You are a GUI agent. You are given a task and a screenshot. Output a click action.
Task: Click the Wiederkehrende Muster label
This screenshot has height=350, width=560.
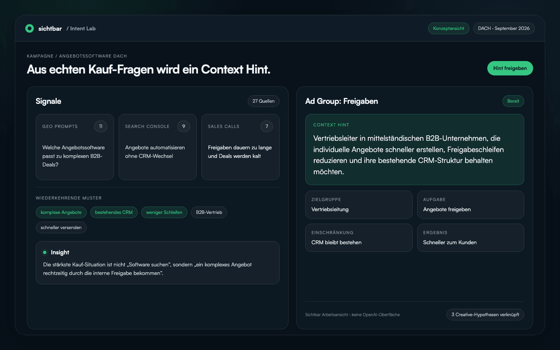pyautogui.click(x=68, y=198)
